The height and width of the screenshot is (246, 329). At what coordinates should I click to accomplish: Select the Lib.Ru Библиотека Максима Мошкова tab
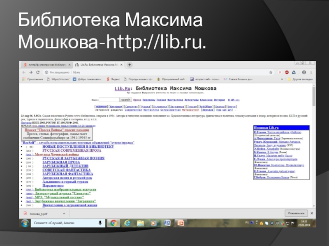point(99,65)
